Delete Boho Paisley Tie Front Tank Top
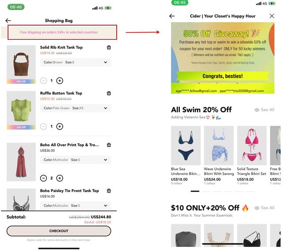The width and height of the screenshot is (283, 250). [x=109, y=191]
